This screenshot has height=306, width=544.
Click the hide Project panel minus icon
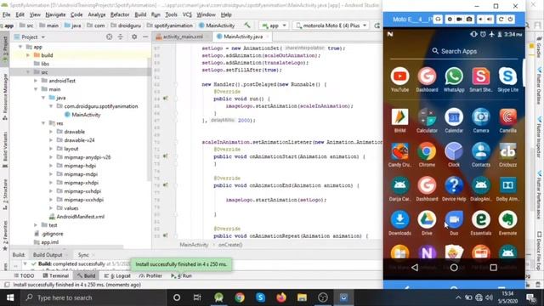click(x=145, y=37)
